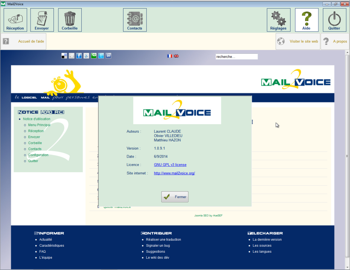Share page via LinkedIn icon

(108, 56)
